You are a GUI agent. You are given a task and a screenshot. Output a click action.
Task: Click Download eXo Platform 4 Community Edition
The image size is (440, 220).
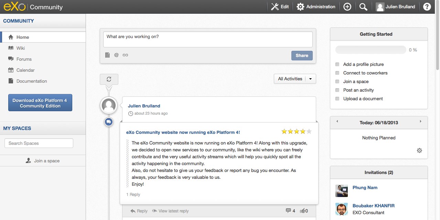pos(40,103)
